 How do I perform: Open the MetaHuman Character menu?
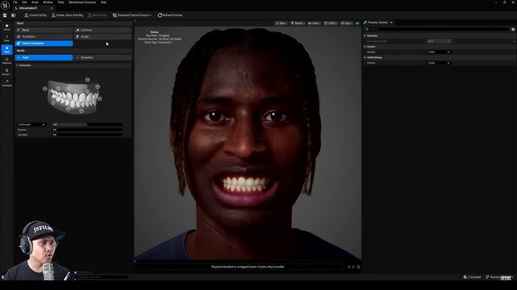coord(82,2)
